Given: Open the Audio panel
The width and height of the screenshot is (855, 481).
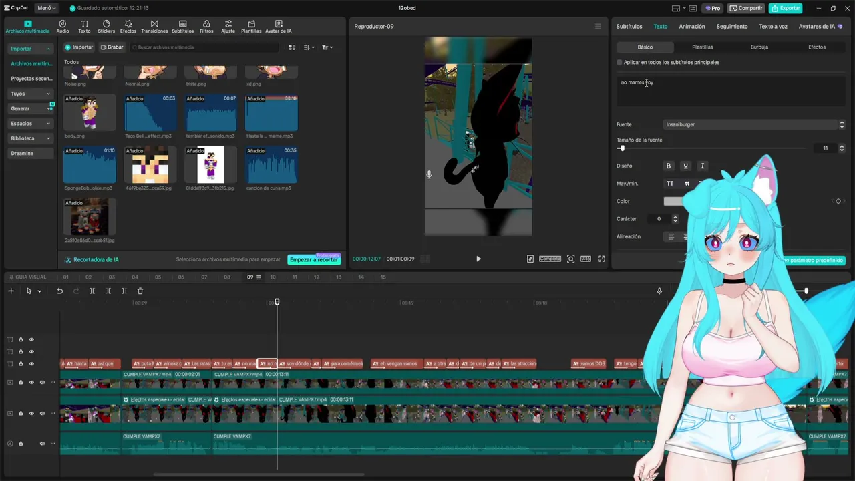Looking at the screenshot, I should click(62, 27).
